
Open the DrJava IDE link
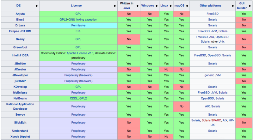coord(20,25)
